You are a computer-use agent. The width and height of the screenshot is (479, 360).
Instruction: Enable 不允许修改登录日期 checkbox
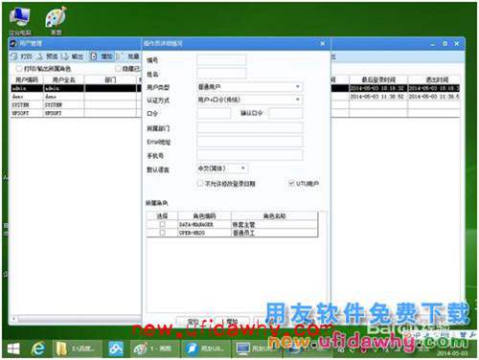(x=200, y=183)
